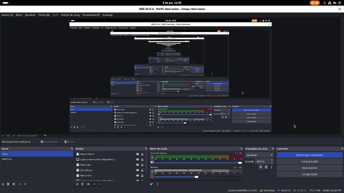The height and width of the screenshot is (193, 344).
Task: Toggle visibility of Alerta pix source
Action: tap(138, 165)
